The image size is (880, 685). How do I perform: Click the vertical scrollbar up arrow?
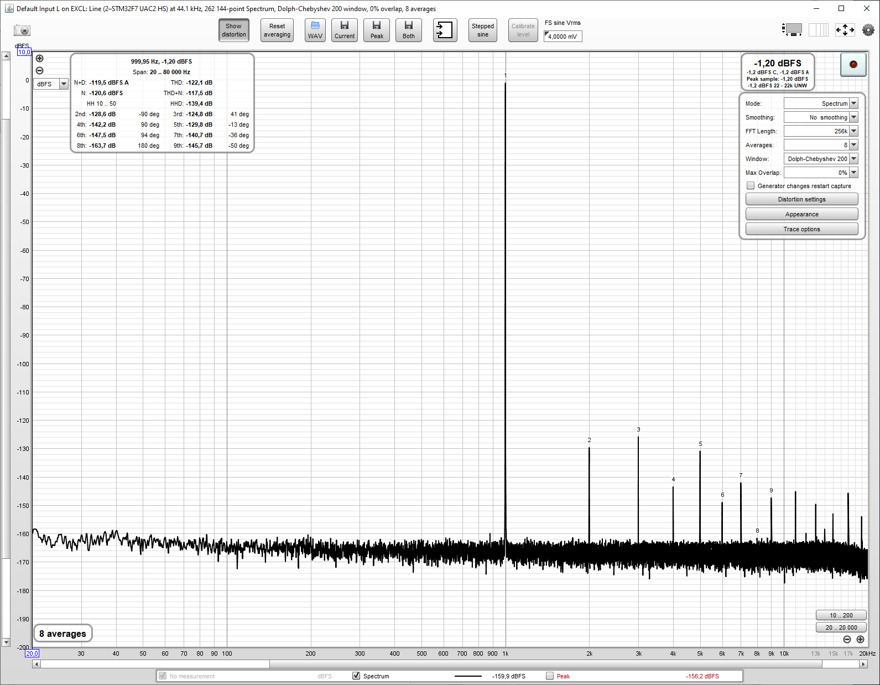pyautogui.click(x=6, y=56)
